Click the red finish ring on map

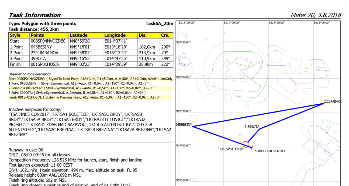tap(246, 144)
